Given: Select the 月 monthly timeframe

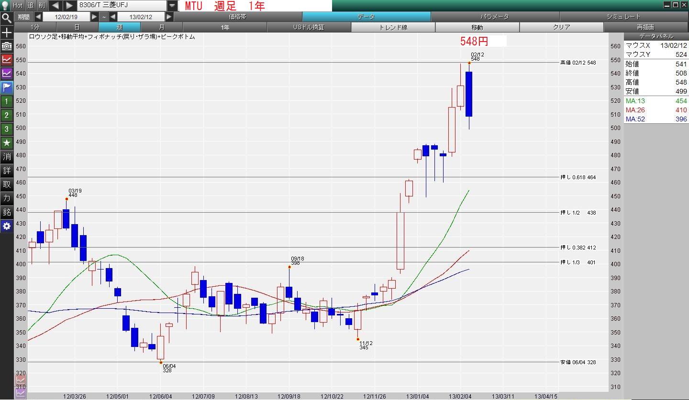Looking at the screenshot, I should (x=162, y=27).
